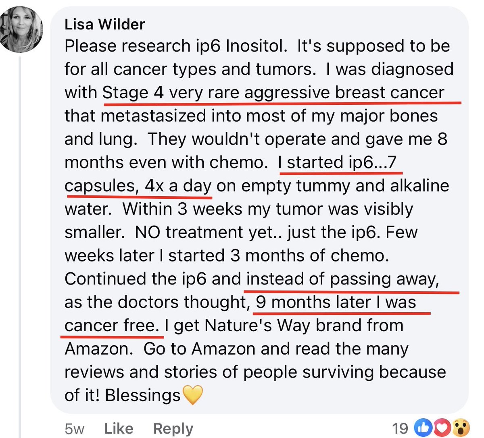Image resolution: width=484 pixels, height=438 pixels.
Task: Like Lisa Wilder's comment
Action: tap(119, 428)
